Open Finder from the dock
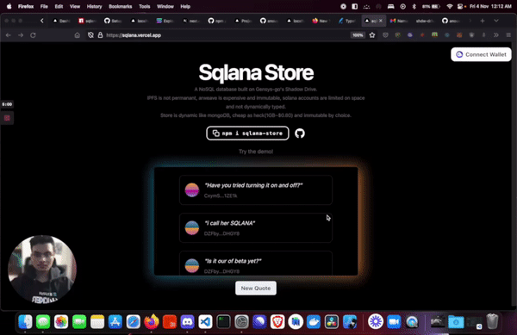The height and width of the screenshot is (335, 517). pyautogui.click(x=25, y=322)
